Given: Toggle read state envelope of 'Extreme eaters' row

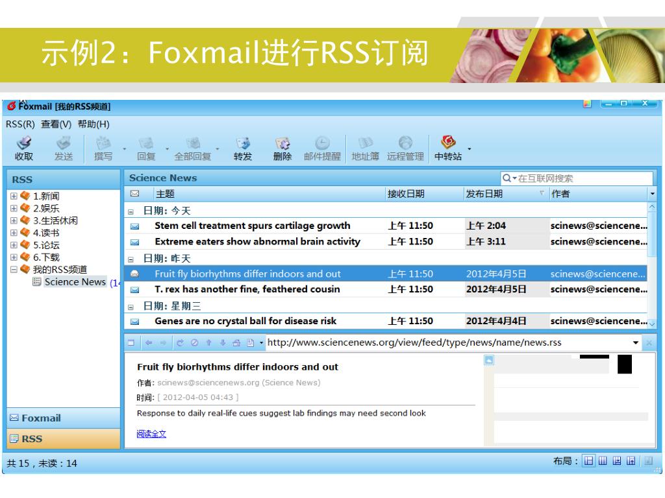Looking at the screenshot, I should tap(135, 243).
